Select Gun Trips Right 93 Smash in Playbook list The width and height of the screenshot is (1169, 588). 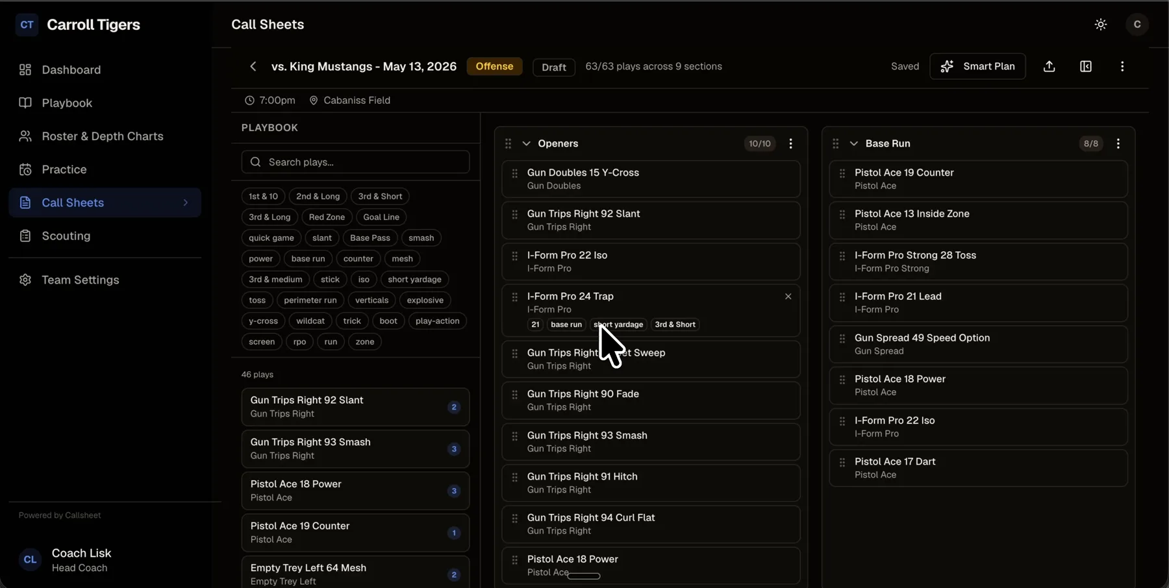[355, 449]
